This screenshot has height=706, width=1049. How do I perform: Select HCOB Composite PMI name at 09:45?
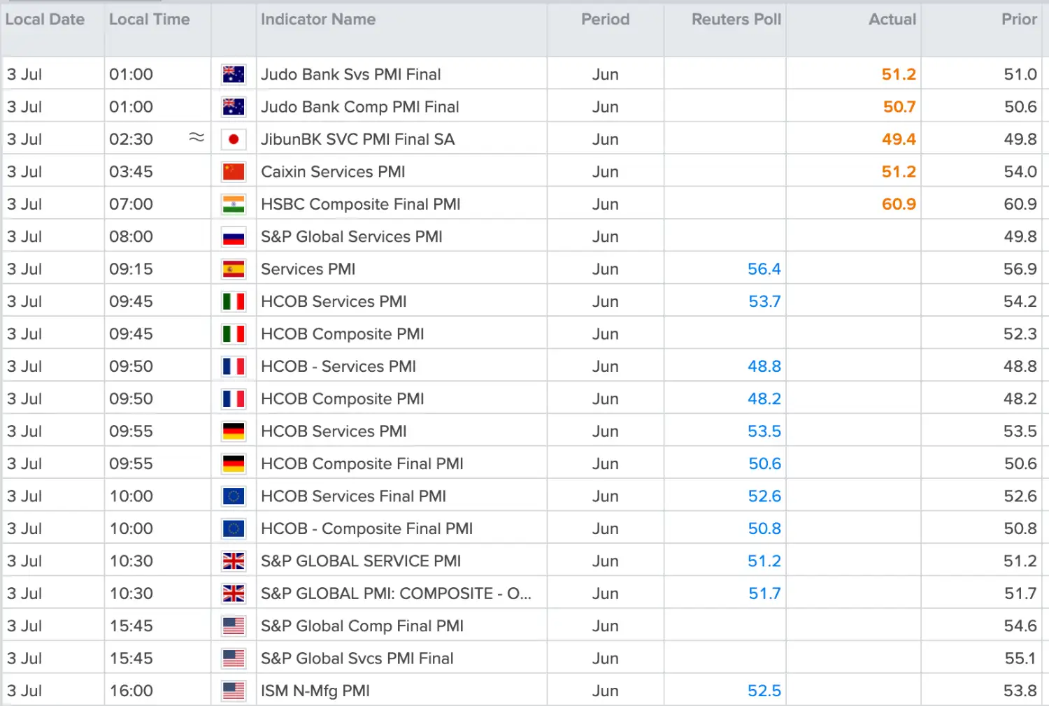343,334
